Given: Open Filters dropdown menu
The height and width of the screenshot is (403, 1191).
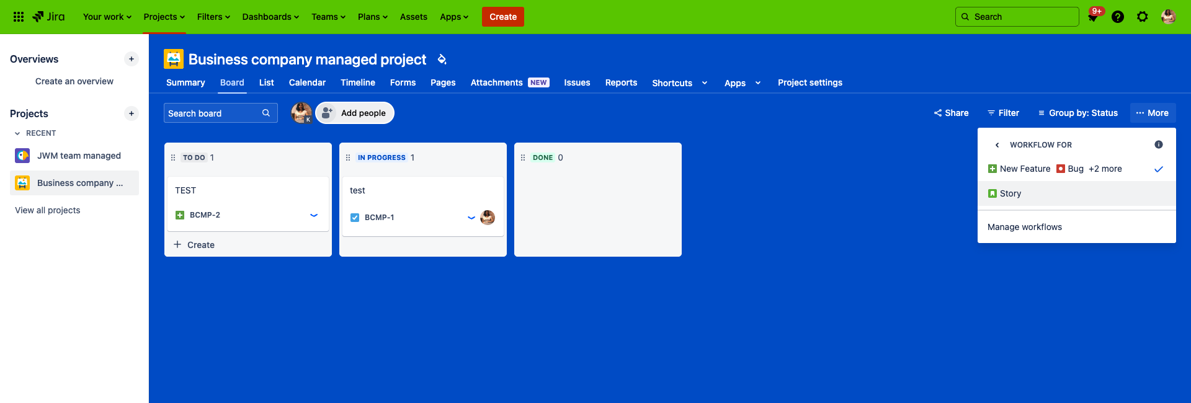Looking at the screenshot, I should tap(213, 17).
